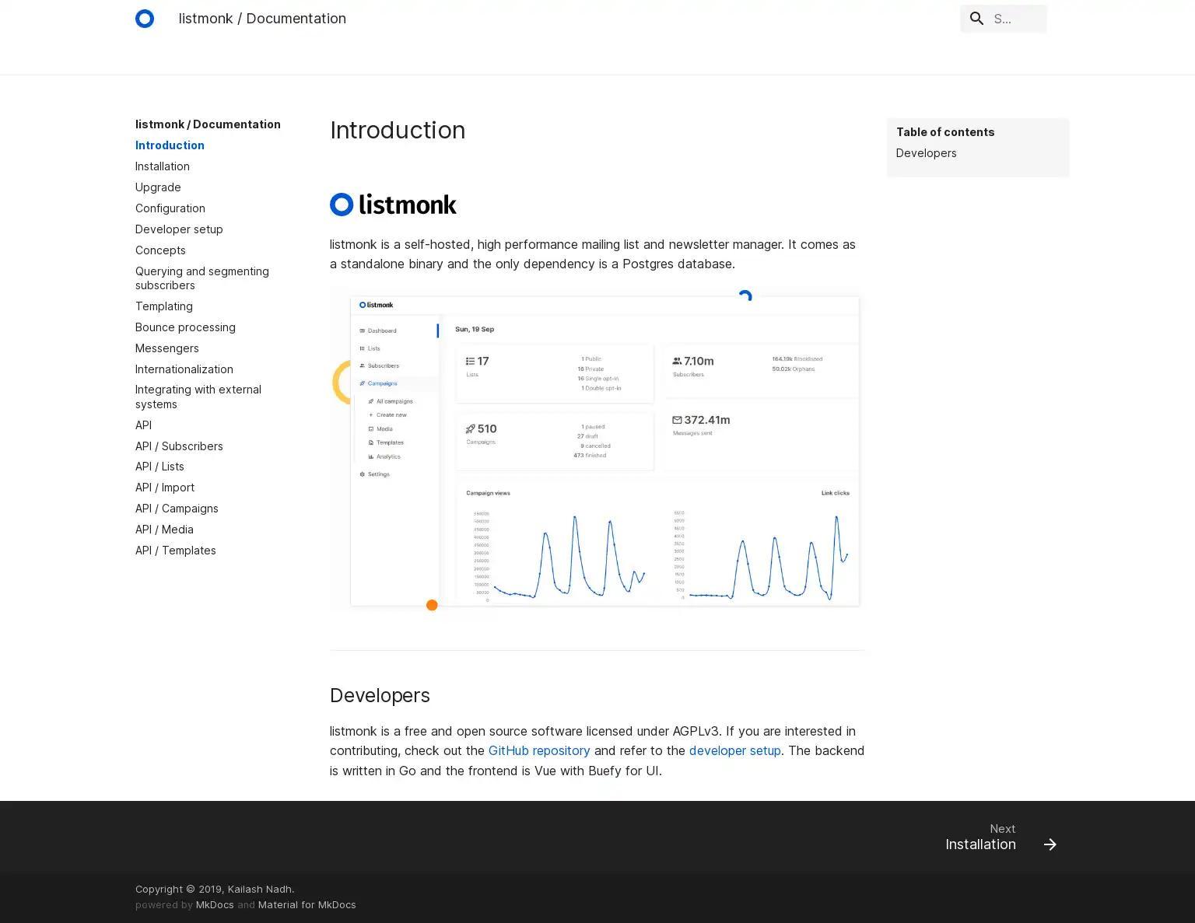Open the MkDocs footer link
The image size is (1195, 923).
(215, 904)
